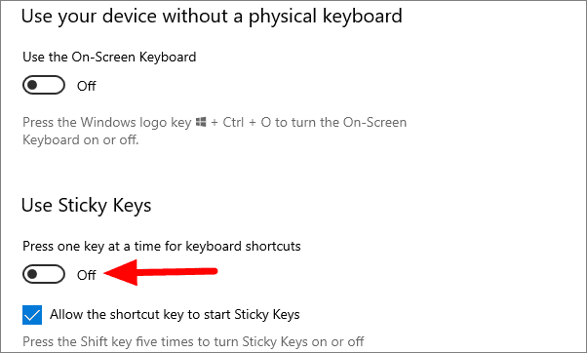
Task: Click the 'Press the Shift key five times' hint text
Action: pyautogui.click(x=193, y=341)
